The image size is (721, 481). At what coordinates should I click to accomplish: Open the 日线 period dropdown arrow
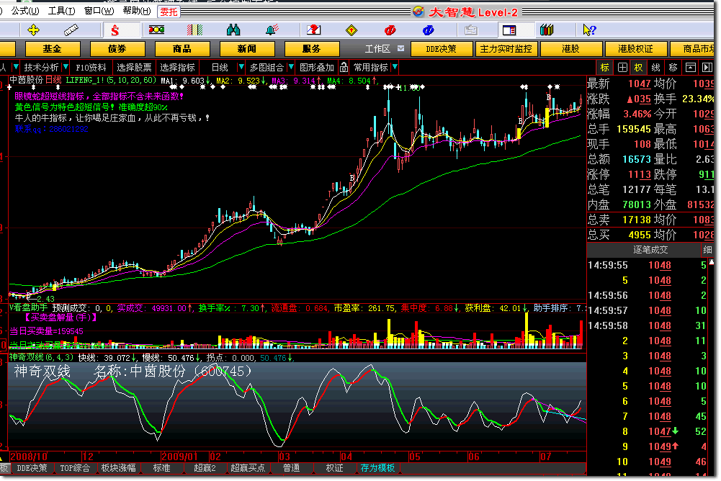(241, 68)
